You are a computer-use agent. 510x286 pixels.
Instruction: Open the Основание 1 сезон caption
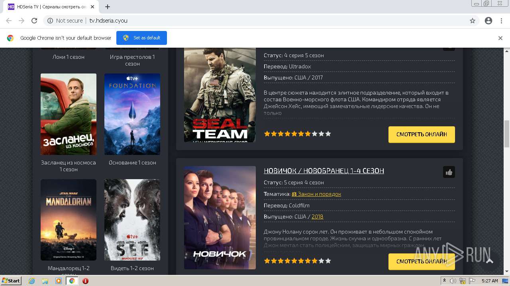(132, 162)
